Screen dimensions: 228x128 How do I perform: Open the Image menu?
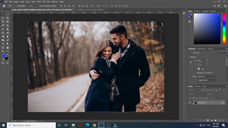[x=16, y=2]
